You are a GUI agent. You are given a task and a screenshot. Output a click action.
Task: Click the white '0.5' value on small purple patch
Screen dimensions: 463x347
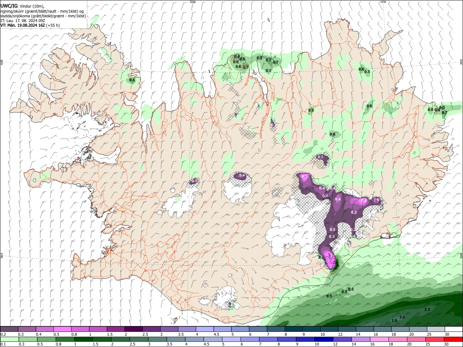pyautogui.click(x=376, y=200)
